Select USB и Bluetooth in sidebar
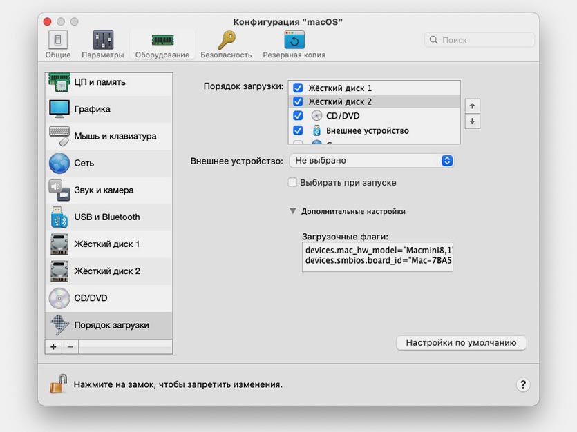The height and width of the screenshot is (432, 577). click(108, 217)
